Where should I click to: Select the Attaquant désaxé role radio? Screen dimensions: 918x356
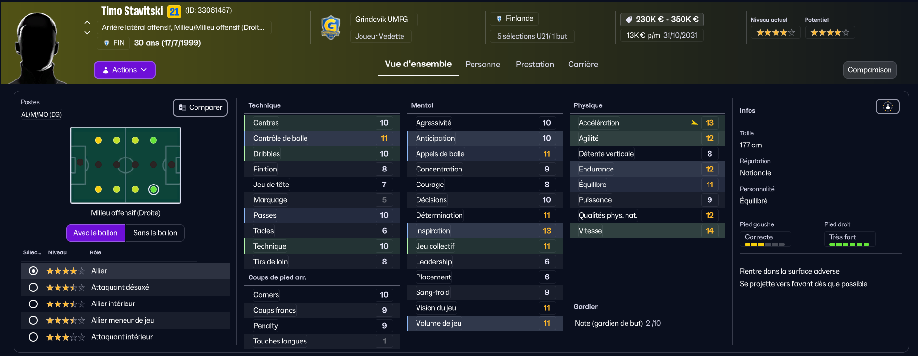click(33, 287)
